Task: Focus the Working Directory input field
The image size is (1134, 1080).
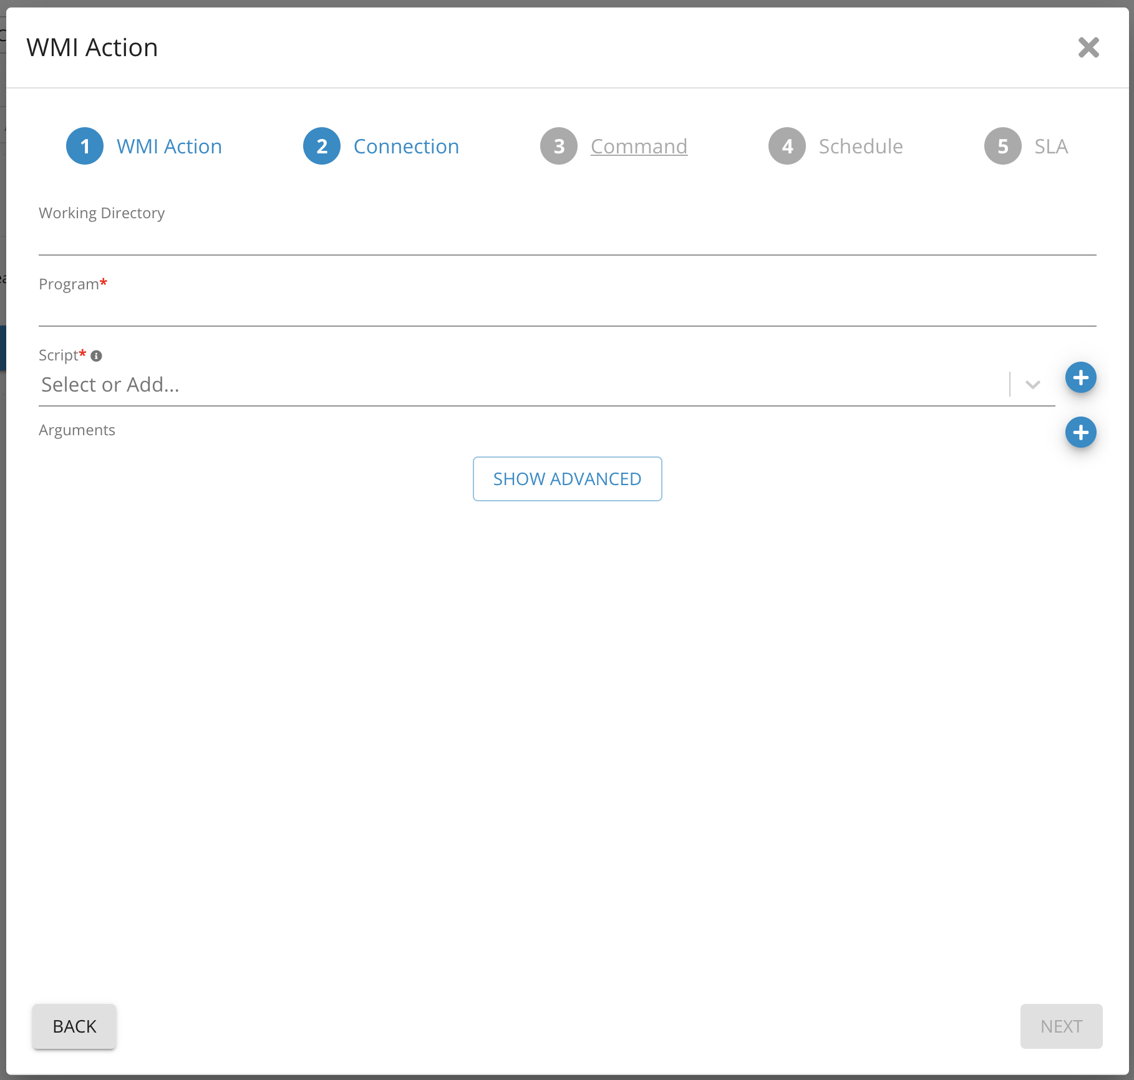Action: (x=567, y=241)
